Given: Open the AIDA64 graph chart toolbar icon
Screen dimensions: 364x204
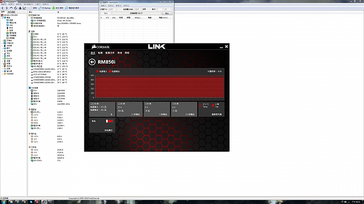Looking at the screenshot, I should pyautogui.click(x=24, y=8).
